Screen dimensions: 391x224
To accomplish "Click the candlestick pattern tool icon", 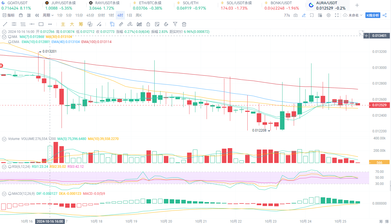I will [139, 24].
